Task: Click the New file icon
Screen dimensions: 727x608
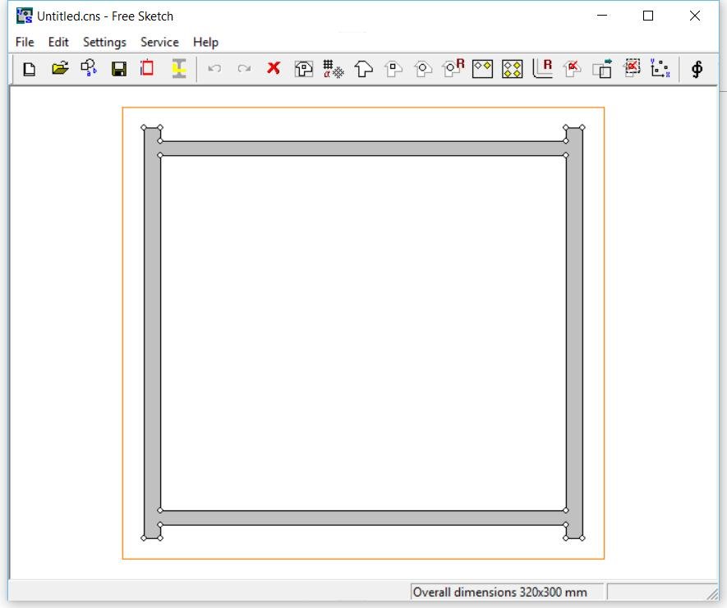Action: 30,69
